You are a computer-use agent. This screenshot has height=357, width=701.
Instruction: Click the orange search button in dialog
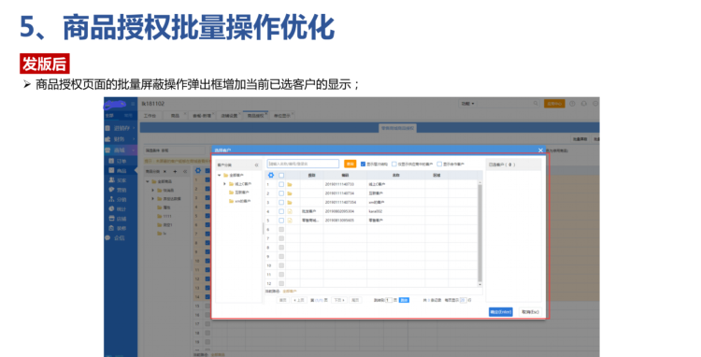pos(350,164)
